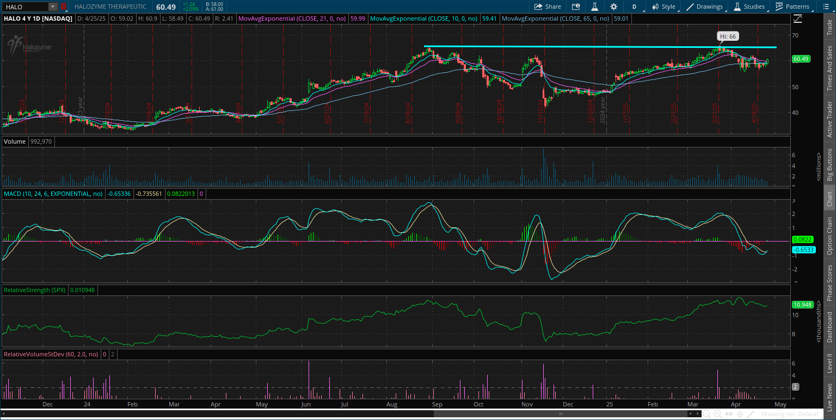This screenshot has height=420, width=836.
Task: Open the Level II sidebar tab
Action: coord(829,363)
